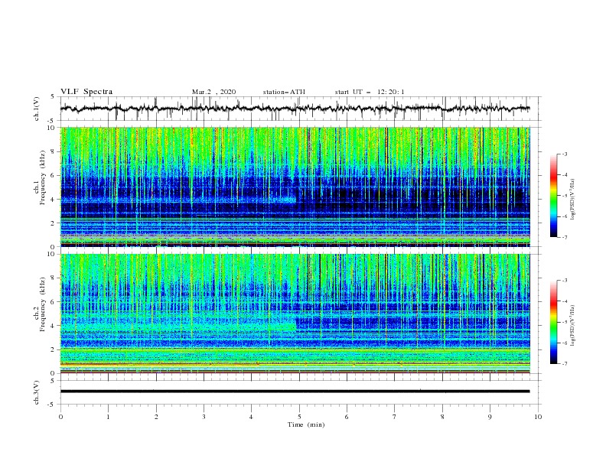Click the time axis tick label "5"
The image size is (606, 468).
point(299,417)
